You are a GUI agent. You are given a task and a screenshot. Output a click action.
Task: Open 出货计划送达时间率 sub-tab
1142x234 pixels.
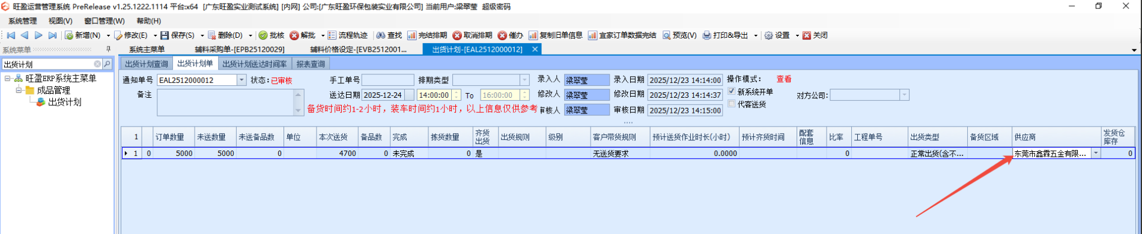255,64
